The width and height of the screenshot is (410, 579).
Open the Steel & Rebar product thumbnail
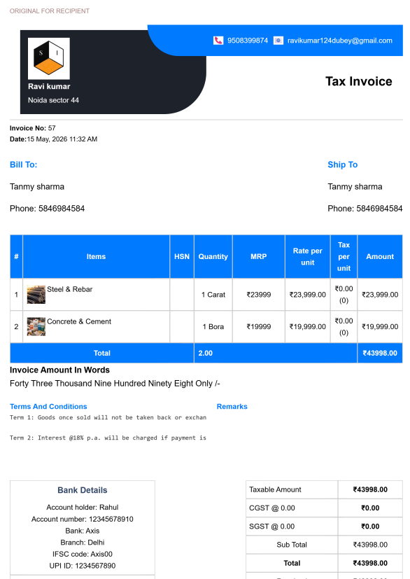(x=36, y=295)
